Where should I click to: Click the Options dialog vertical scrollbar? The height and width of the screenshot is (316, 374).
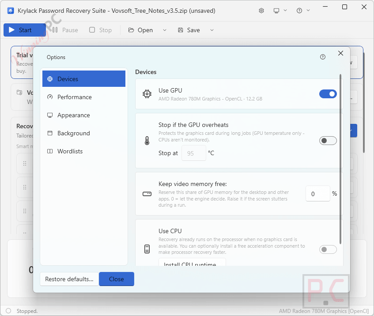coord(340,159)
